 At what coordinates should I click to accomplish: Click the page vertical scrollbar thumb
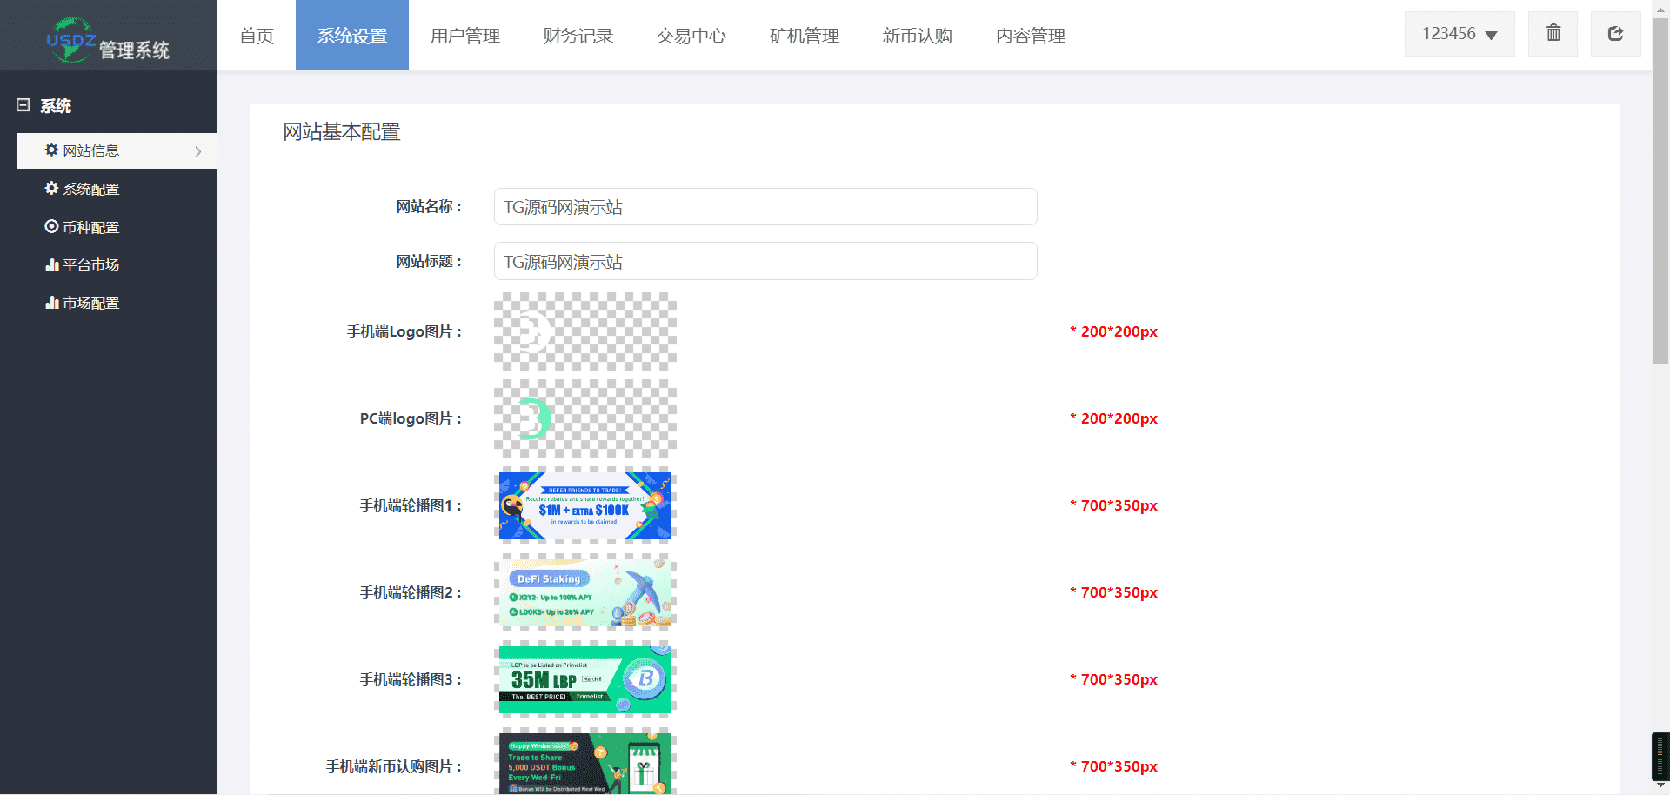pyautogui.click(x=1660, y=191)
